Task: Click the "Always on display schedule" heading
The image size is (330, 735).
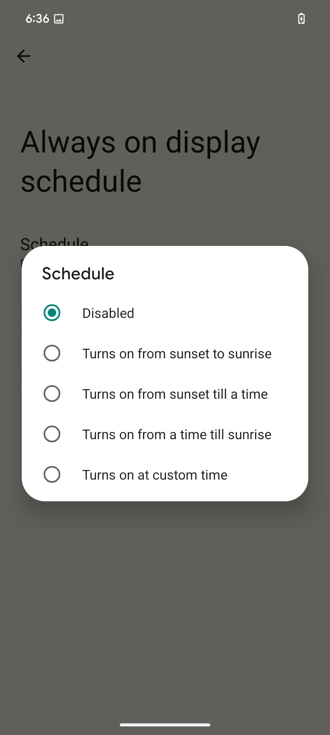Action: click(141, 161)
